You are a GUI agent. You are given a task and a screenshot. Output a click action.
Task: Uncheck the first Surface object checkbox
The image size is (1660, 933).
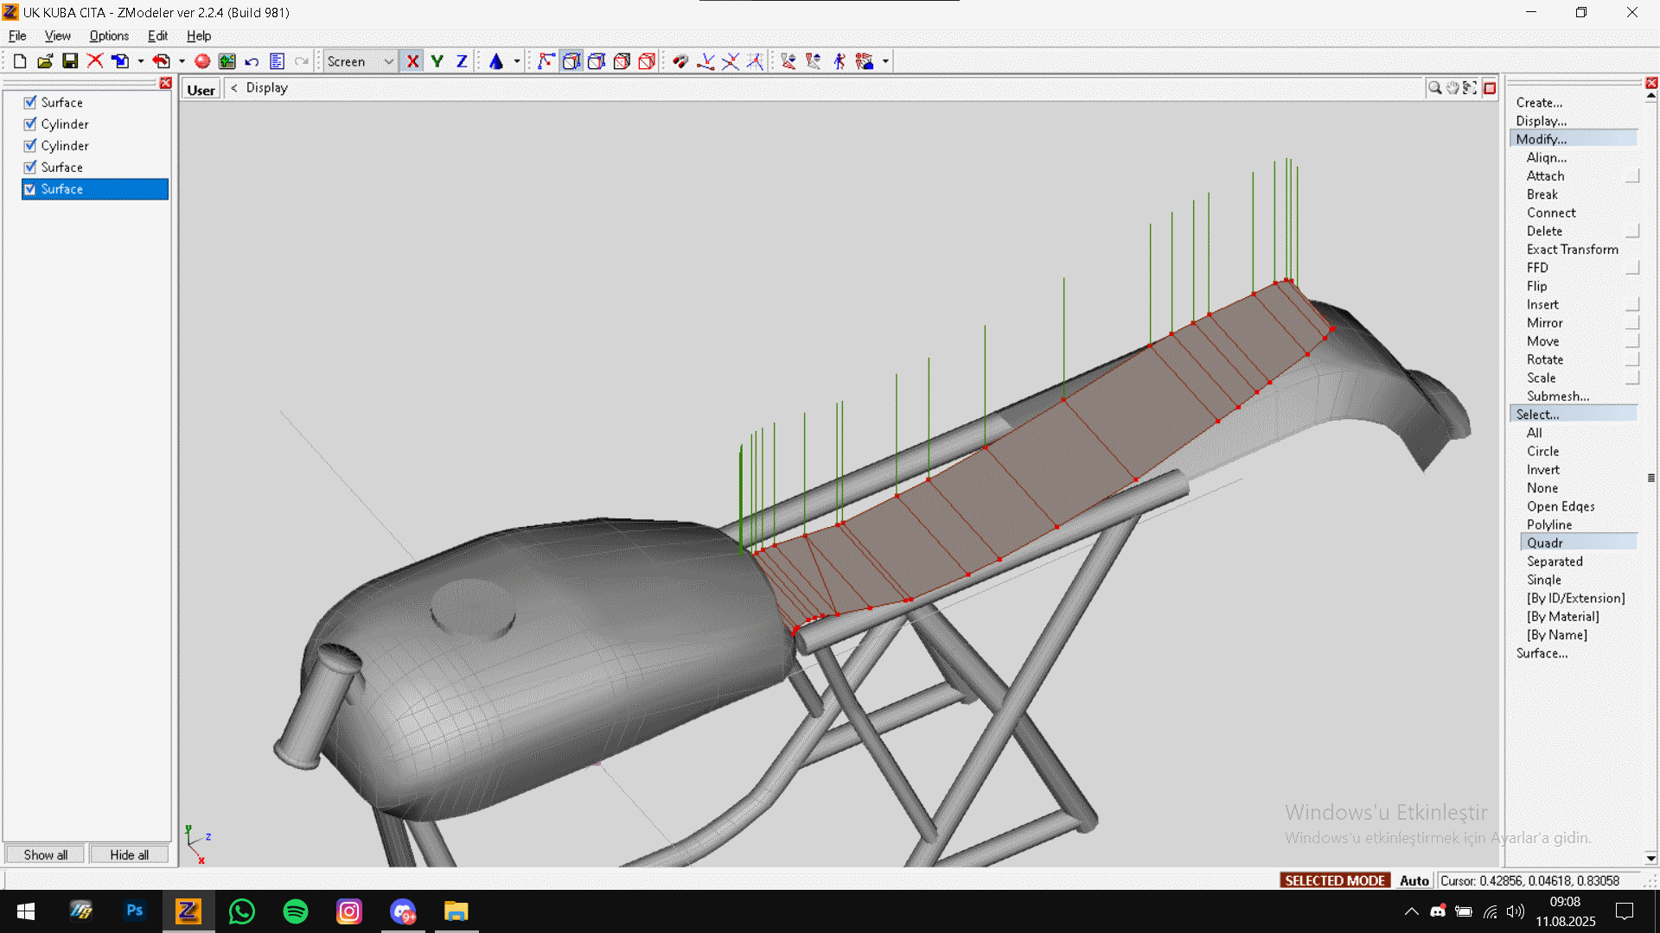pos(30,102)
